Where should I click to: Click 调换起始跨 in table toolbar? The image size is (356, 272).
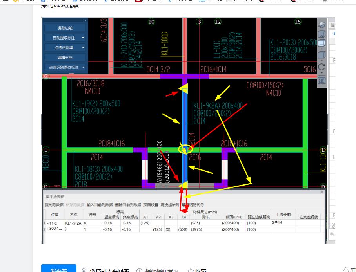[x=170, y=205]
